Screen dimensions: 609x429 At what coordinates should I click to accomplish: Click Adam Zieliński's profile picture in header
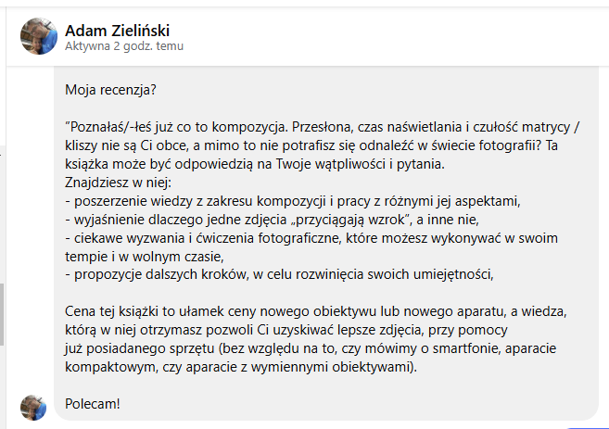[37, 36]
